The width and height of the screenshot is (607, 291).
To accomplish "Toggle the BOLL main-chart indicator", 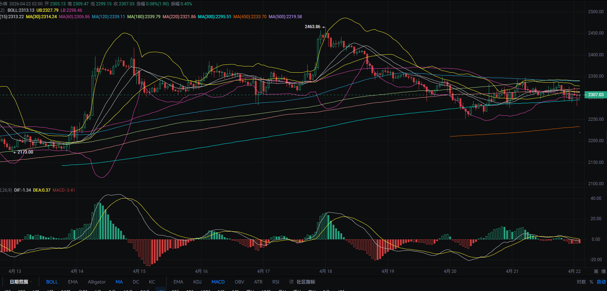I will (x=52, y=282).
